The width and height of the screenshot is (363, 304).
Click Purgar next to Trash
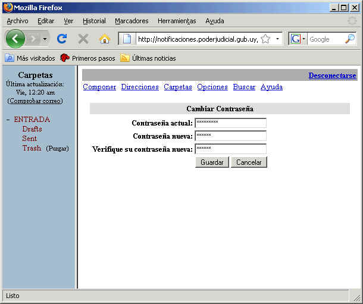pyautogui.click(x=57, y=149)
